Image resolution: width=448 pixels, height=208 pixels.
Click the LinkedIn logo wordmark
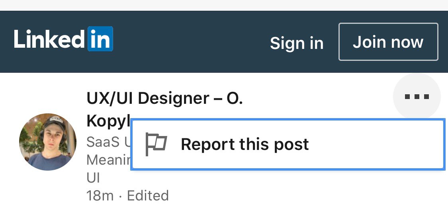(49, 39)
